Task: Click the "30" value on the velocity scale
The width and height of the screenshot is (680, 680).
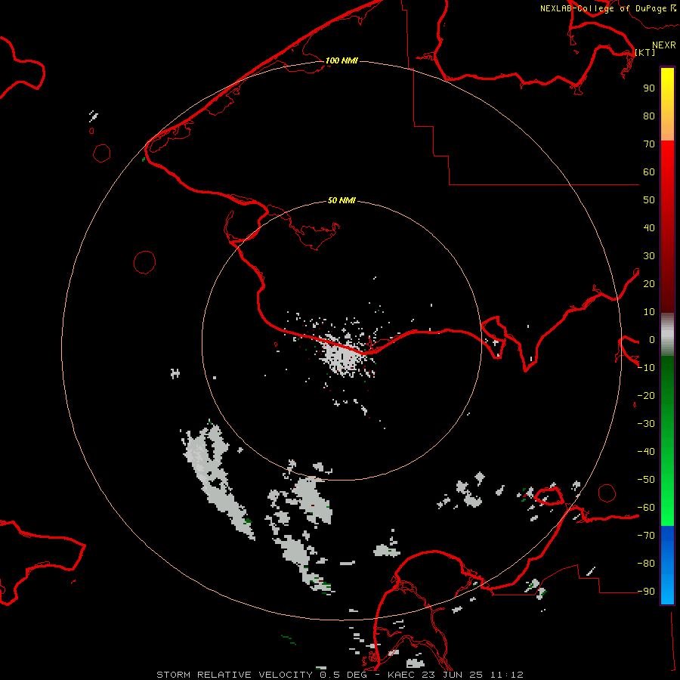Action: click(649, 256)
